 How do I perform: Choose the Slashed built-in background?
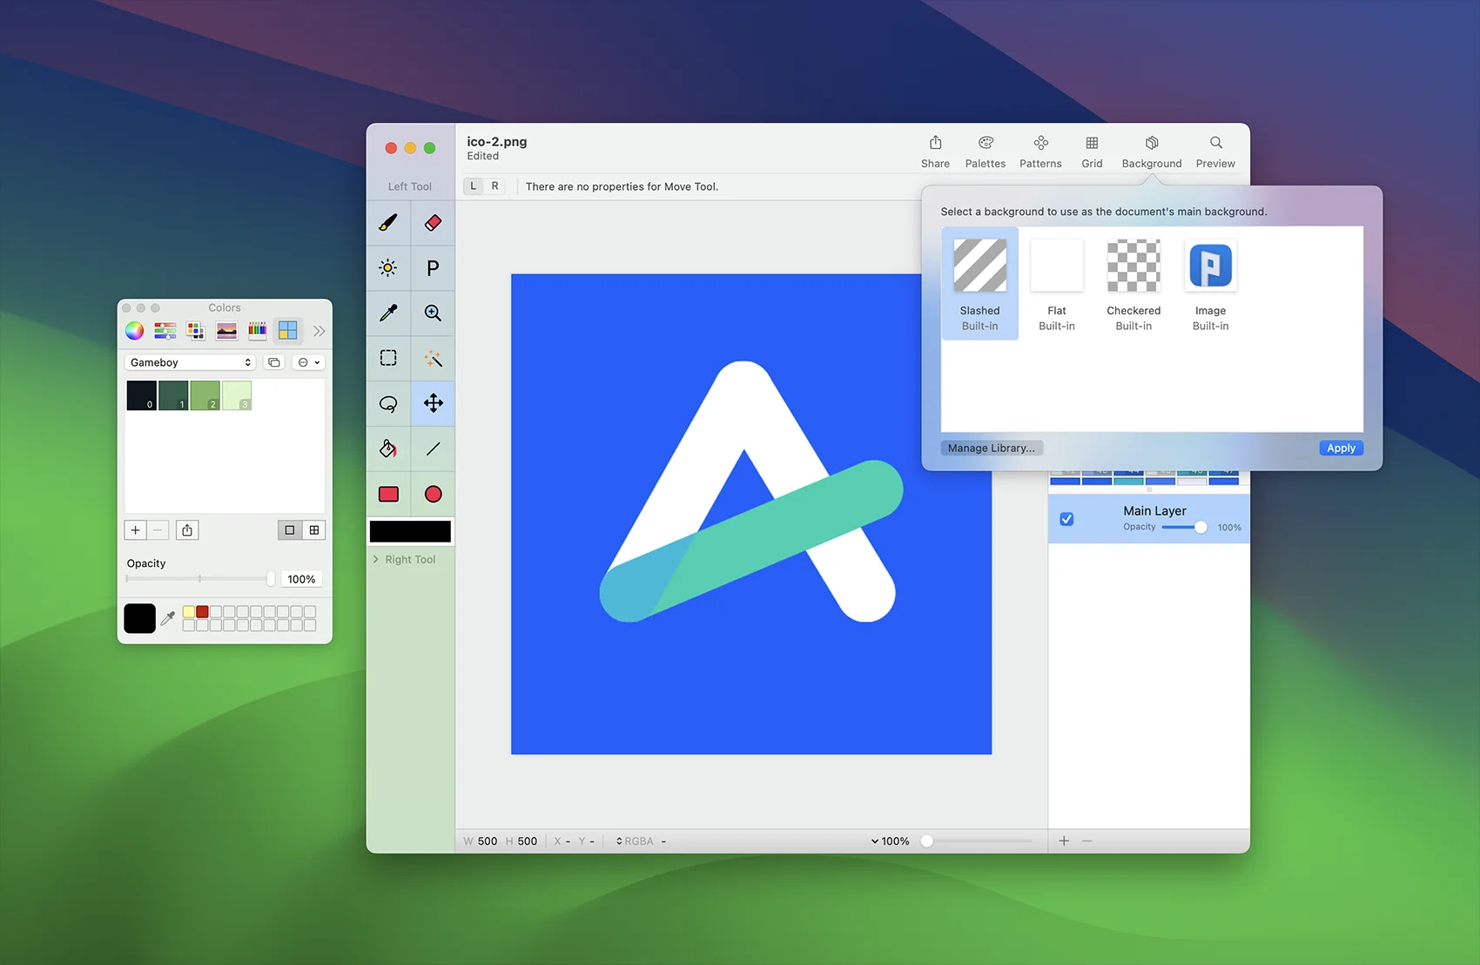pos(979,284)
